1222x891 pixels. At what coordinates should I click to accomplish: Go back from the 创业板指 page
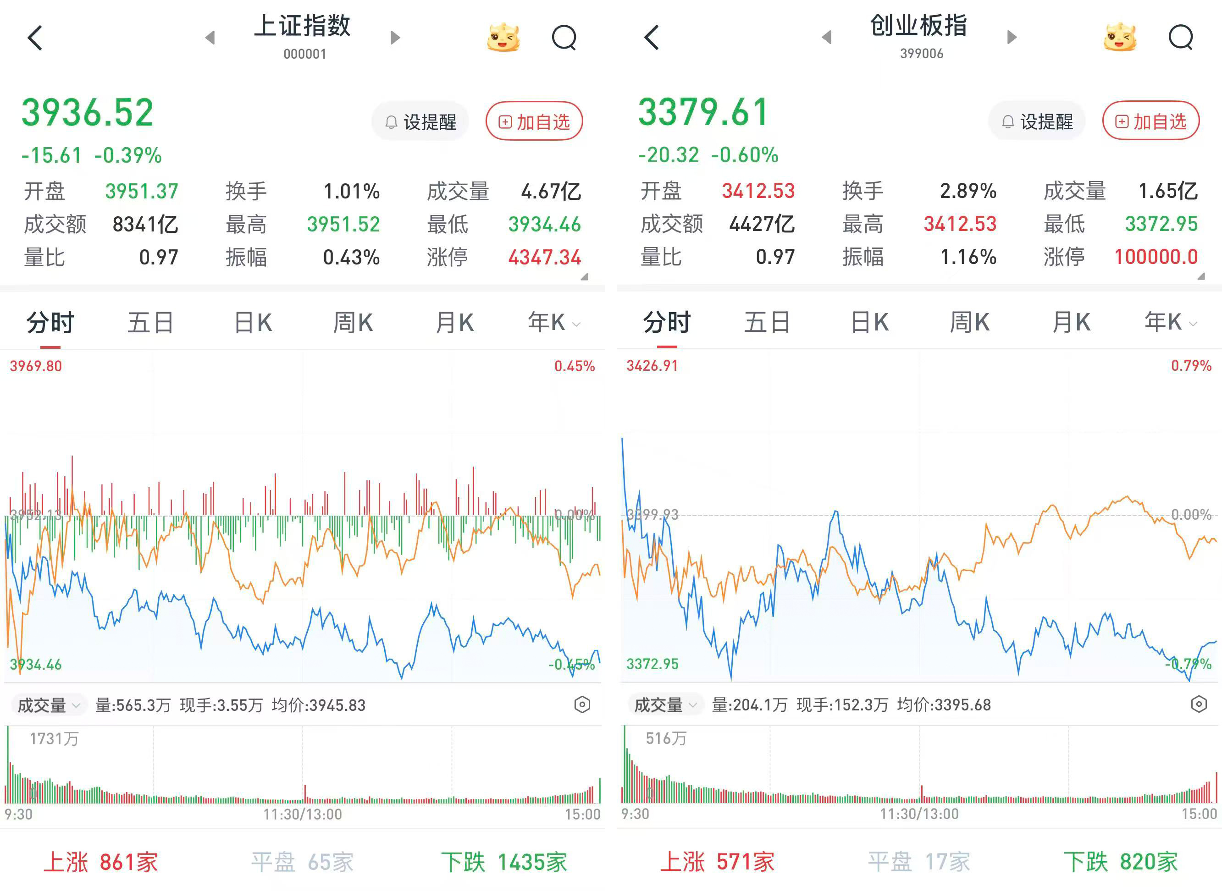tap(652, 38)
